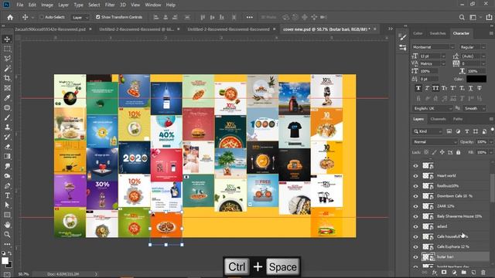This screenshot has width=495, height=278.
Task: Select the Horizontal Type tool
Action: coord(7,195)
